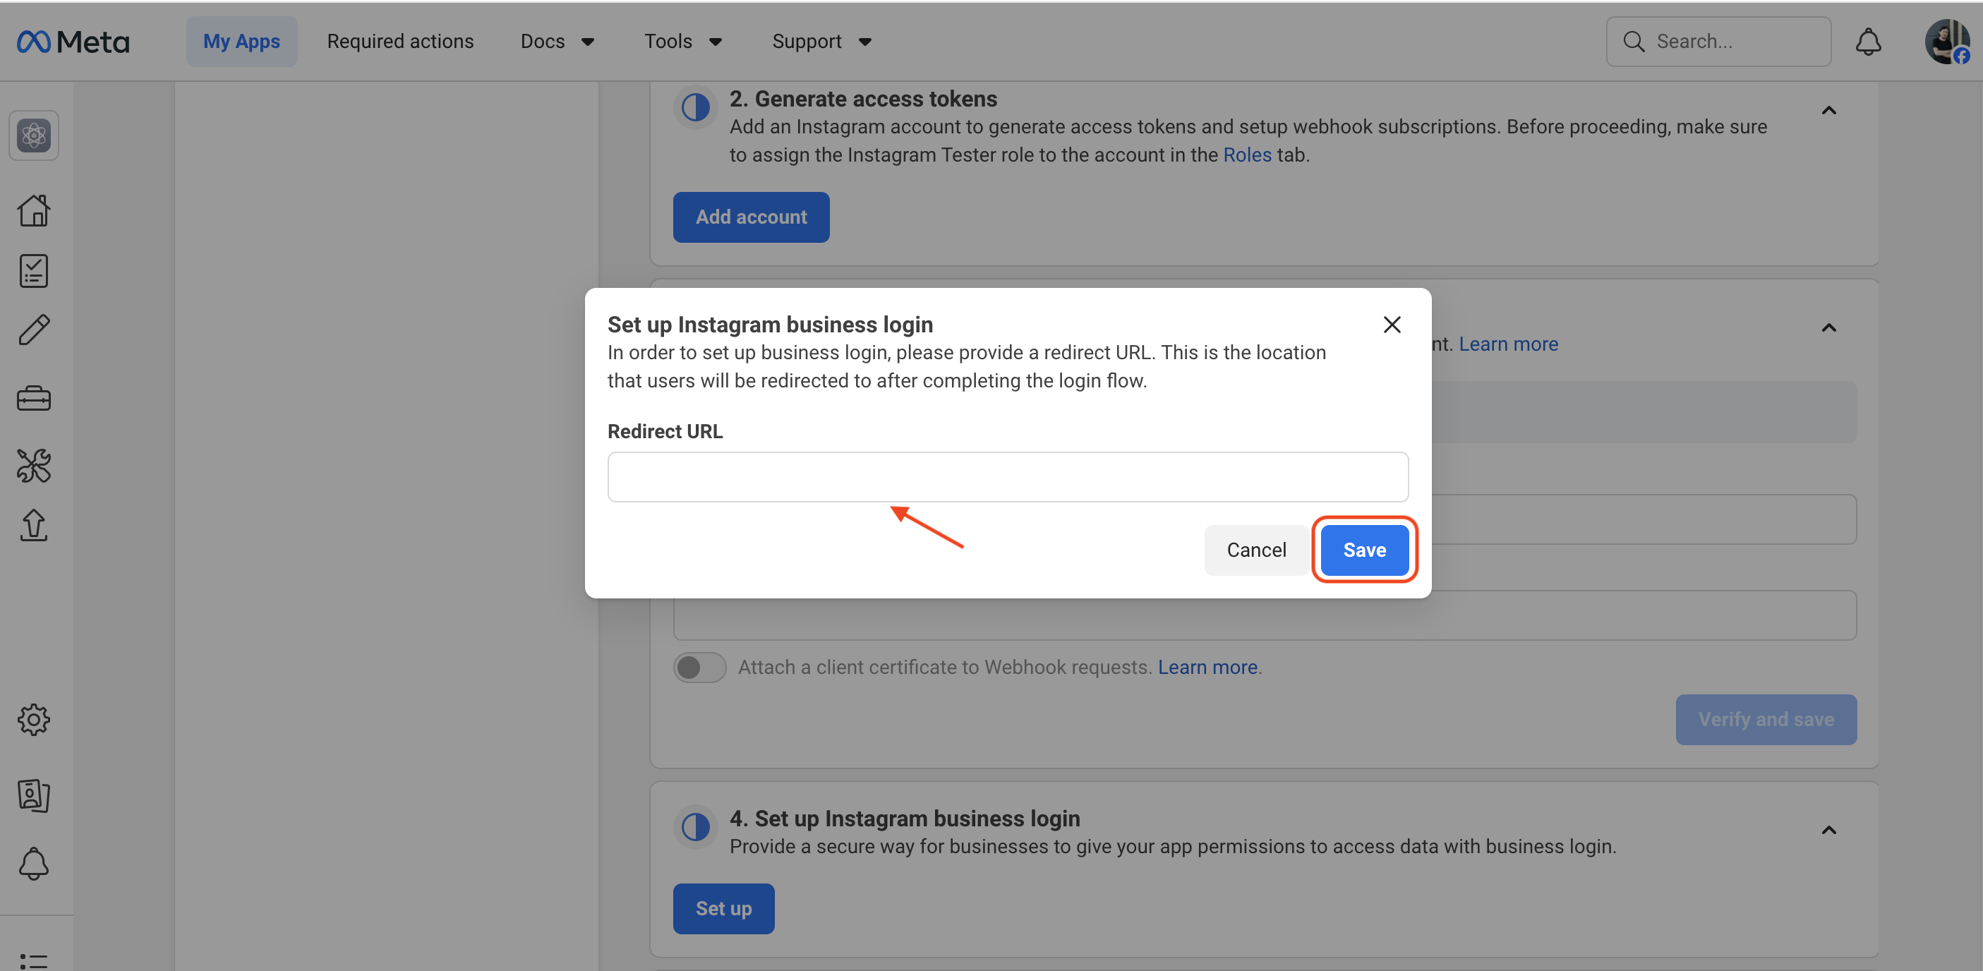Open notifications bell in the top bar
Screen dimensions: 1983x971
[1868, 42]
